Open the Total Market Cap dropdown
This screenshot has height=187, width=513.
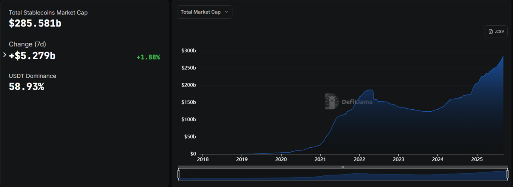click(x=204, y=12)
